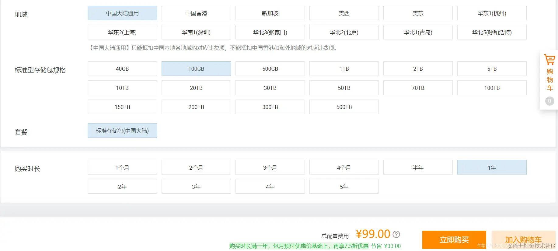
Task: Choose the 30TB storage package
Action: (x=270, y=88)
